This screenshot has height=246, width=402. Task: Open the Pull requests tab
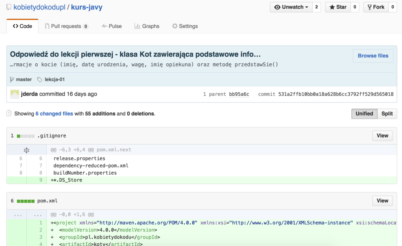pyautogui.click(x=66, y=26)
